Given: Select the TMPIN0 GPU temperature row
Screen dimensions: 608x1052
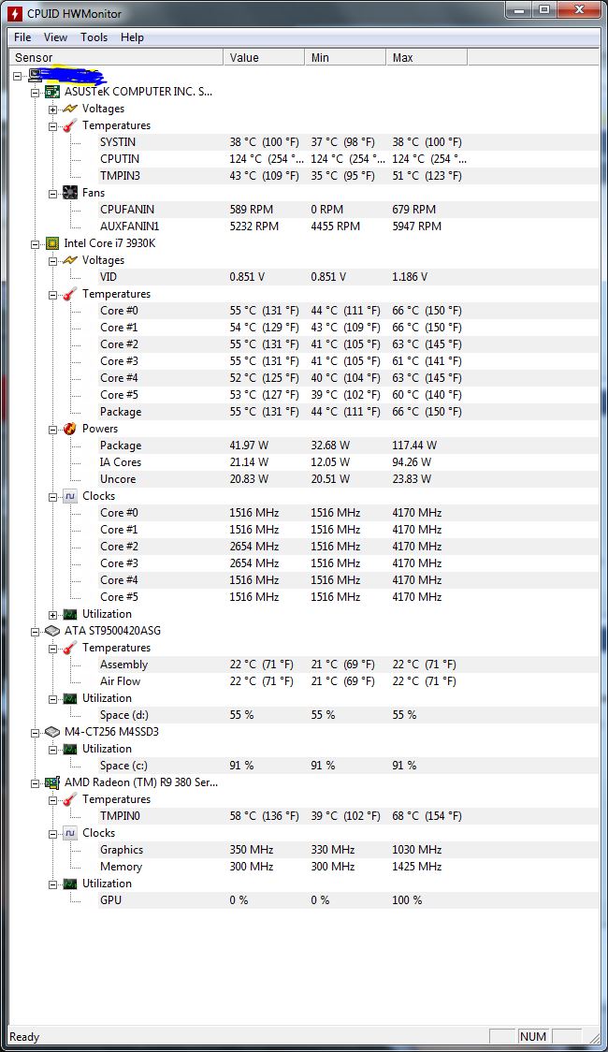Looking at the screenshot, I should [348, 816].
